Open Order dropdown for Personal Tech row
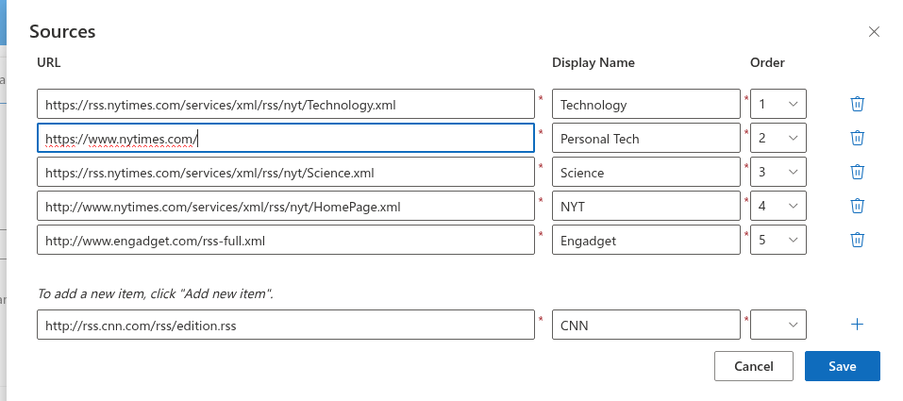The width and height of the screenshot is (903, 401). click(778, 138)
